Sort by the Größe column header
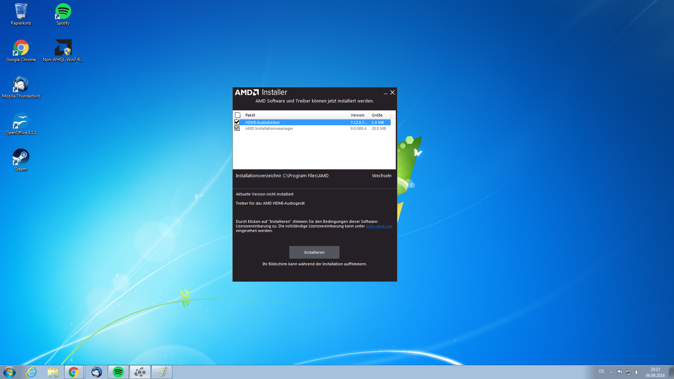This screenshot has height=379, width=674. click(x=377, y=115)
